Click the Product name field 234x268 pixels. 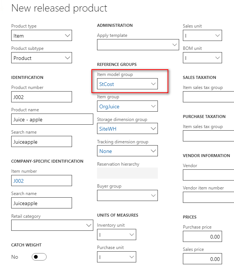[x=52, y=119]
